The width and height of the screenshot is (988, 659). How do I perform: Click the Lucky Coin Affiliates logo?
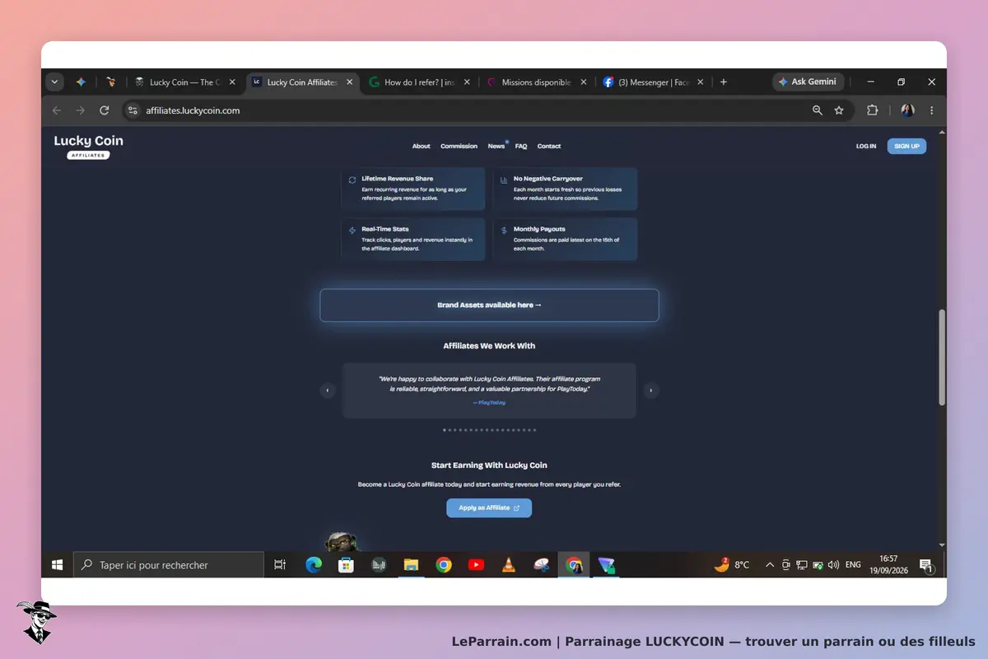[88, 146]
